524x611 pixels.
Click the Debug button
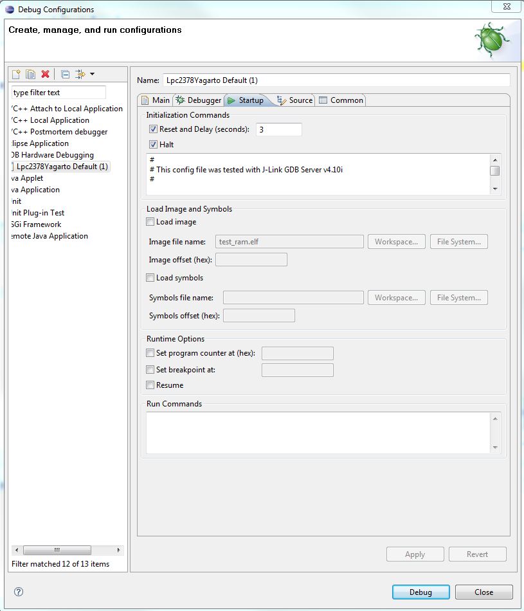pyautogui.click(x=420, y=592)
